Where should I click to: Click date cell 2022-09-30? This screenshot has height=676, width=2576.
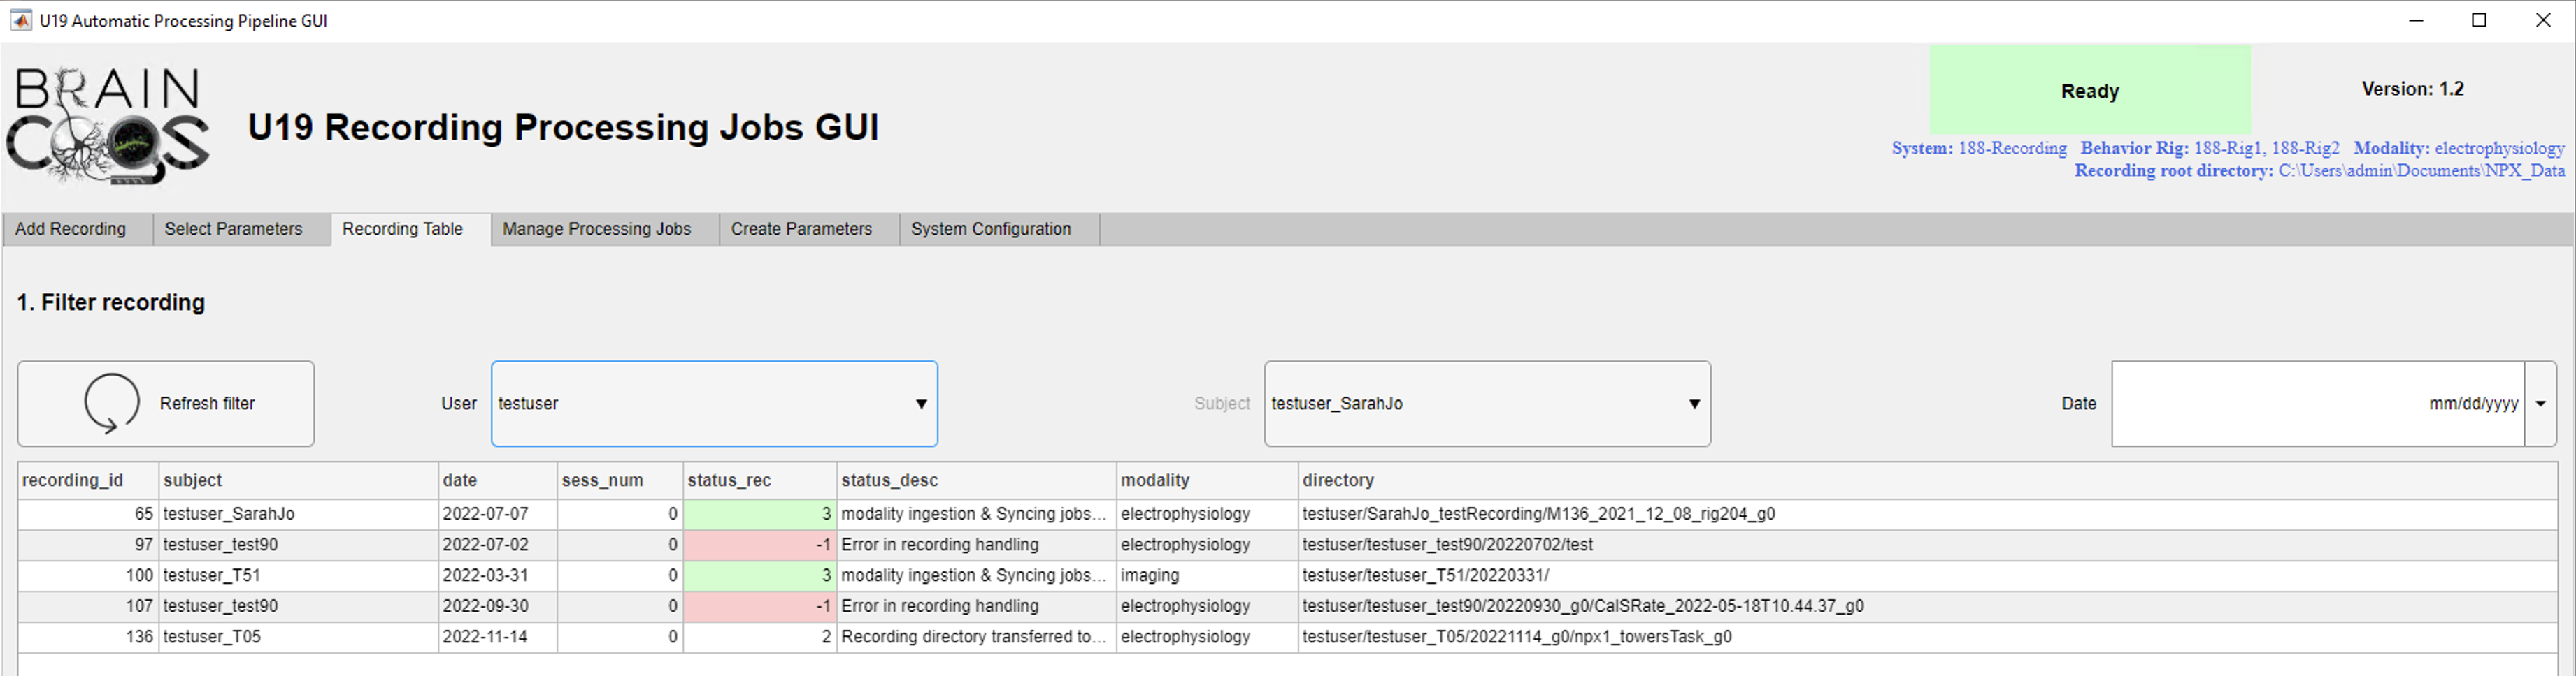(x=497, y=606)
